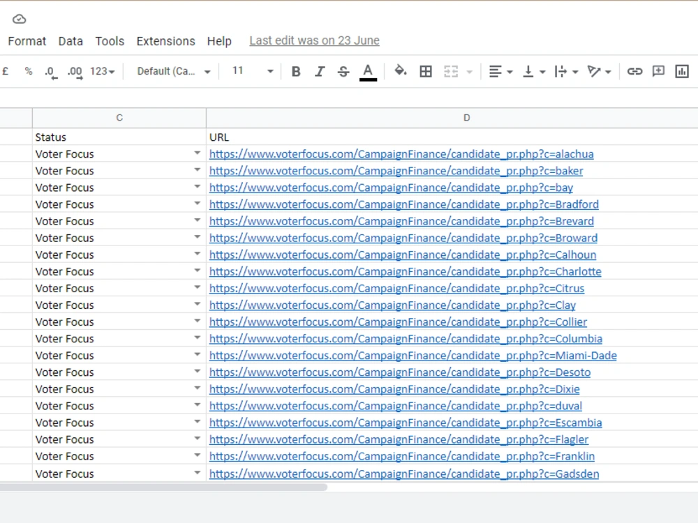Open Status dropdown in Flagler row
This screenshot has width=698, height=523.
click(198, 439)
